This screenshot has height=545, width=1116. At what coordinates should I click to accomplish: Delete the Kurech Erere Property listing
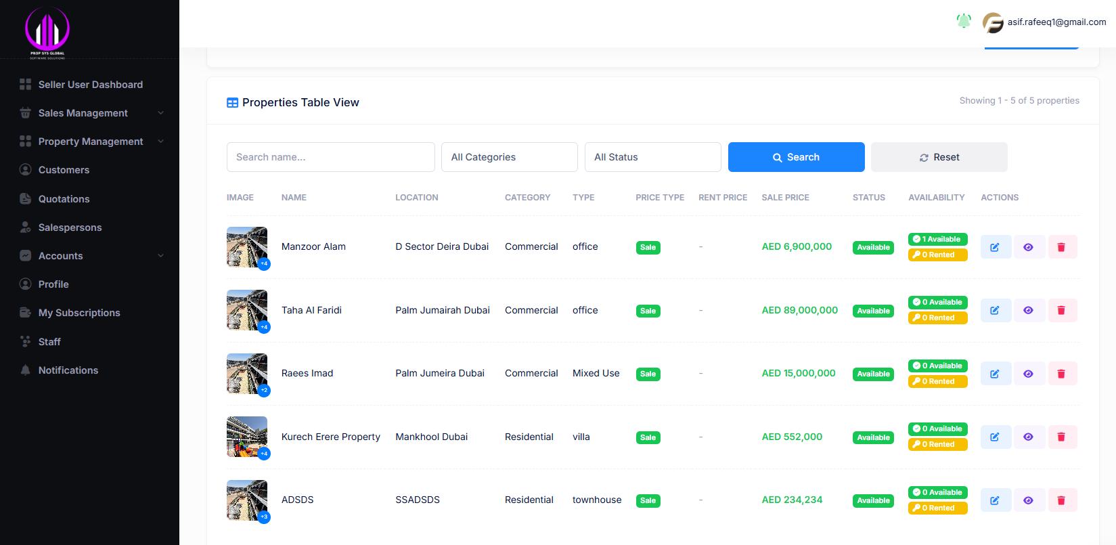pos(1061,437)
